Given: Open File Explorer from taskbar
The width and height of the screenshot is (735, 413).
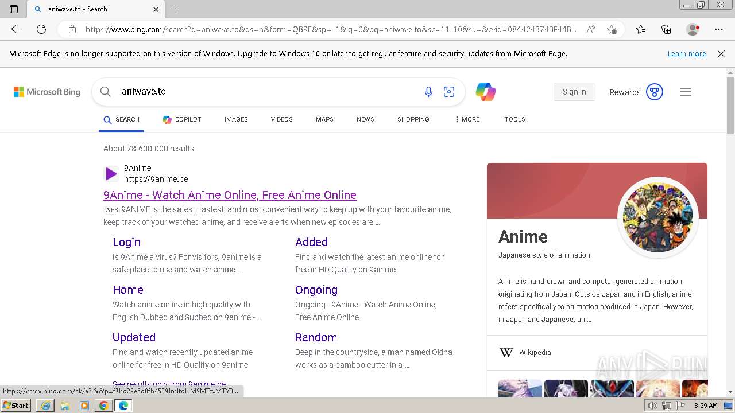Looking at the screenshot, I should tap(65, 406).
